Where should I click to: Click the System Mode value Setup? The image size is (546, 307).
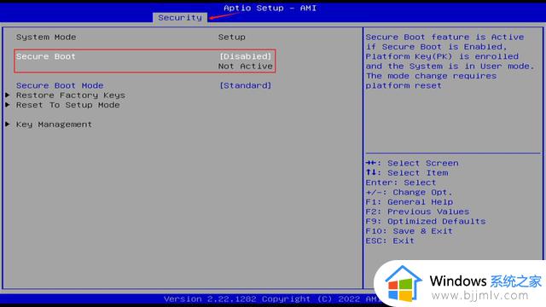pos(231,37)
